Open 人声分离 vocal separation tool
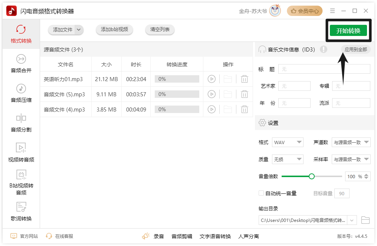This screenshot has width=377, height=246. click(x=248, y=236)
